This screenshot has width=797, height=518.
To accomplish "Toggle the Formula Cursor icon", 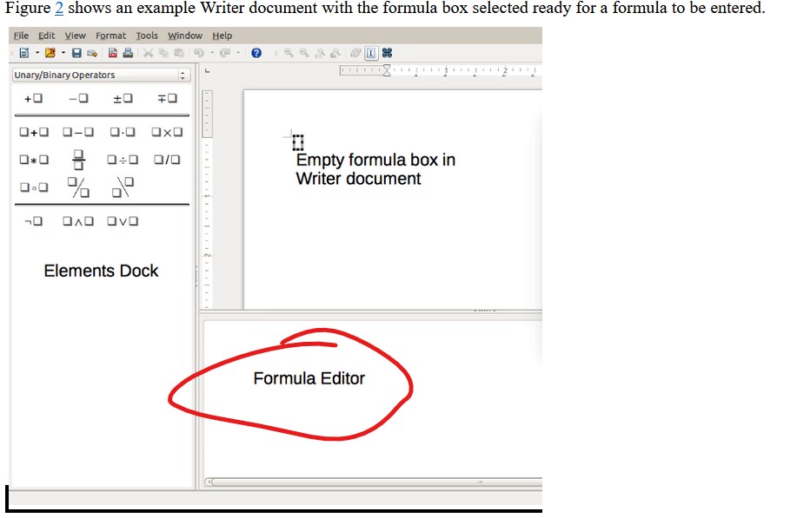I will (x=372, y=53).
